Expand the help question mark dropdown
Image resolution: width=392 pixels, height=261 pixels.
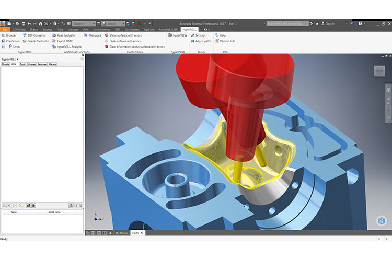(364, 23)
